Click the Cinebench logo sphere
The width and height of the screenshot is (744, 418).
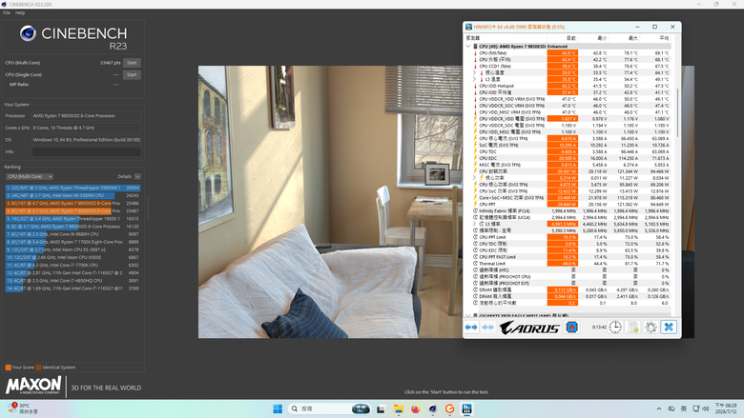pos(28,33)
